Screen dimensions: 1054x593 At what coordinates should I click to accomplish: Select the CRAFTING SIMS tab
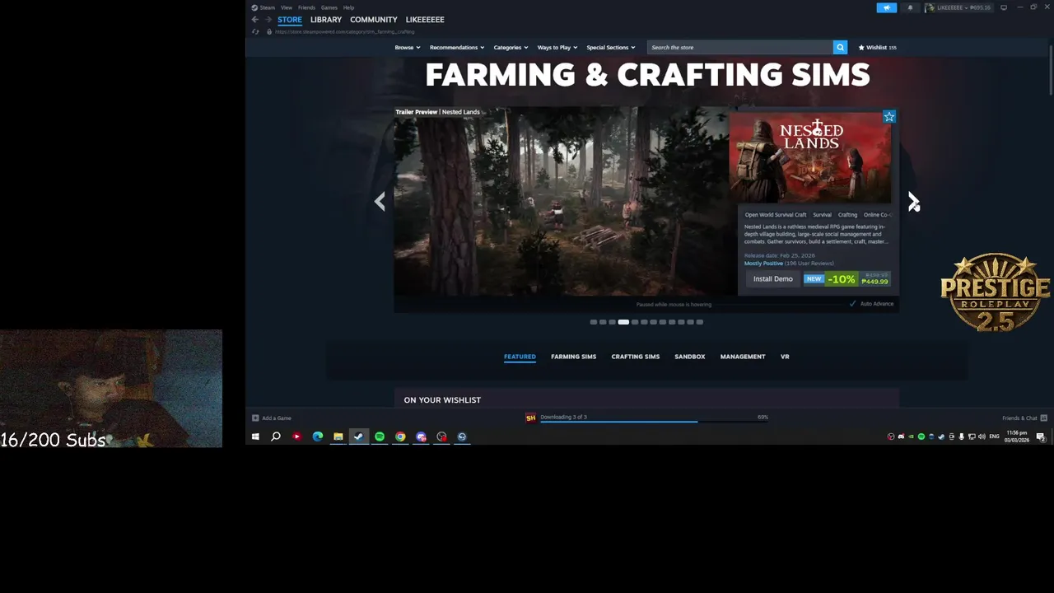(x=636, y=357)
